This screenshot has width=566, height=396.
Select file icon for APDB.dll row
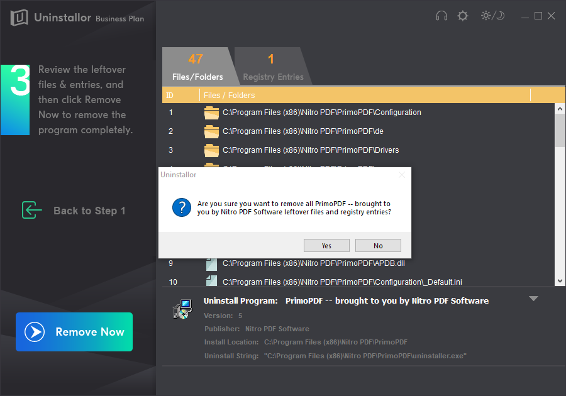(211, 265)
